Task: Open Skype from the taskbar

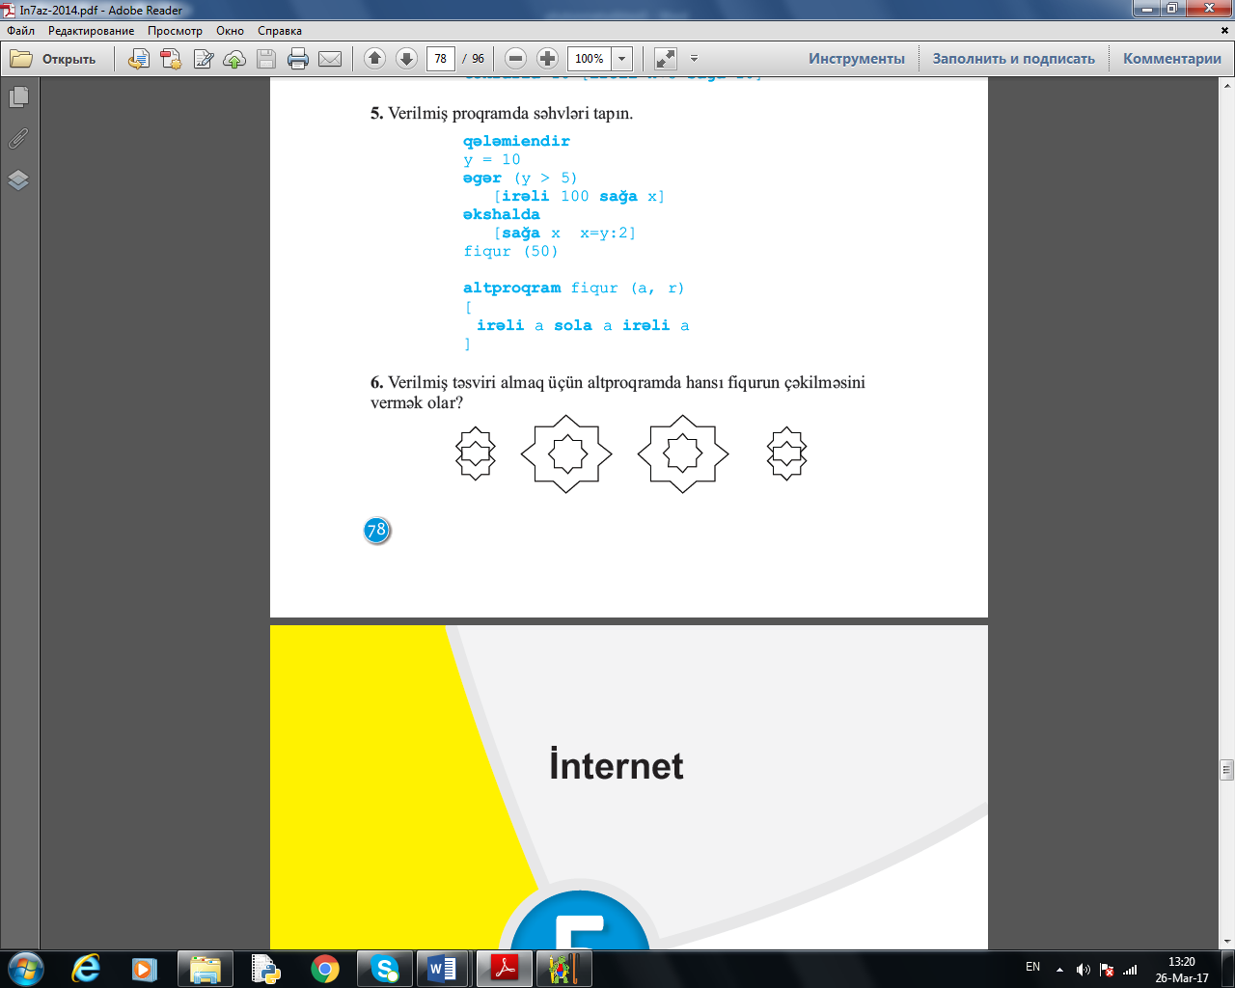Action: coord(385,969)
